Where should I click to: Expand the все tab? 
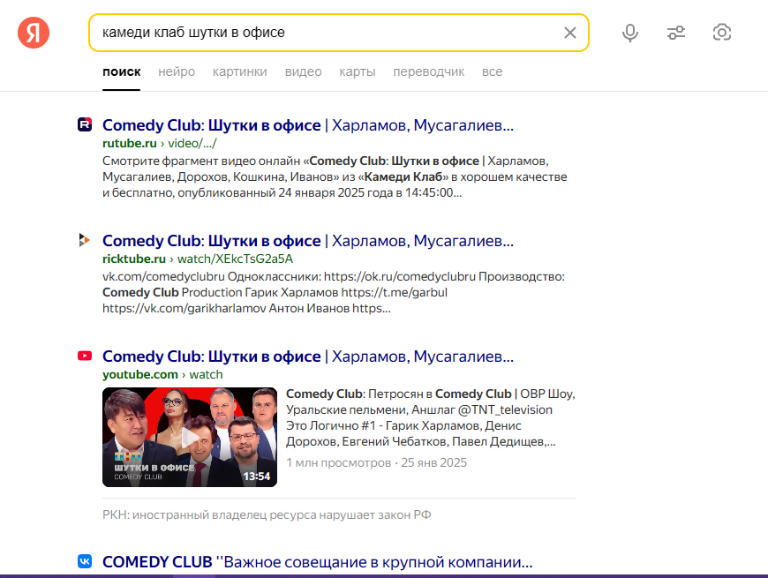(x=492, y=71)
